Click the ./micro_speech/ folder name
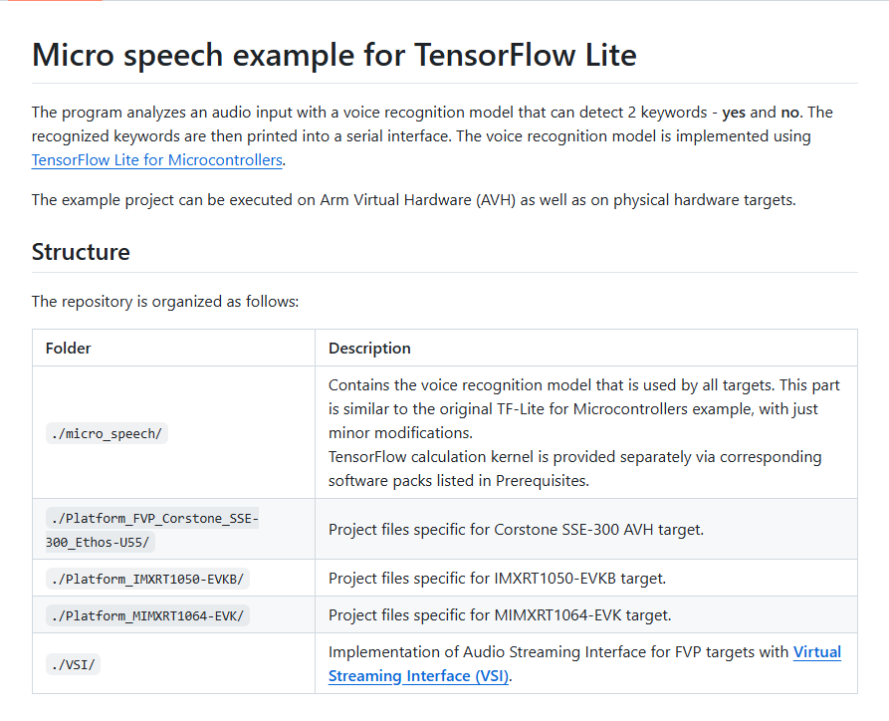889x721 pixels. [104, 433]
